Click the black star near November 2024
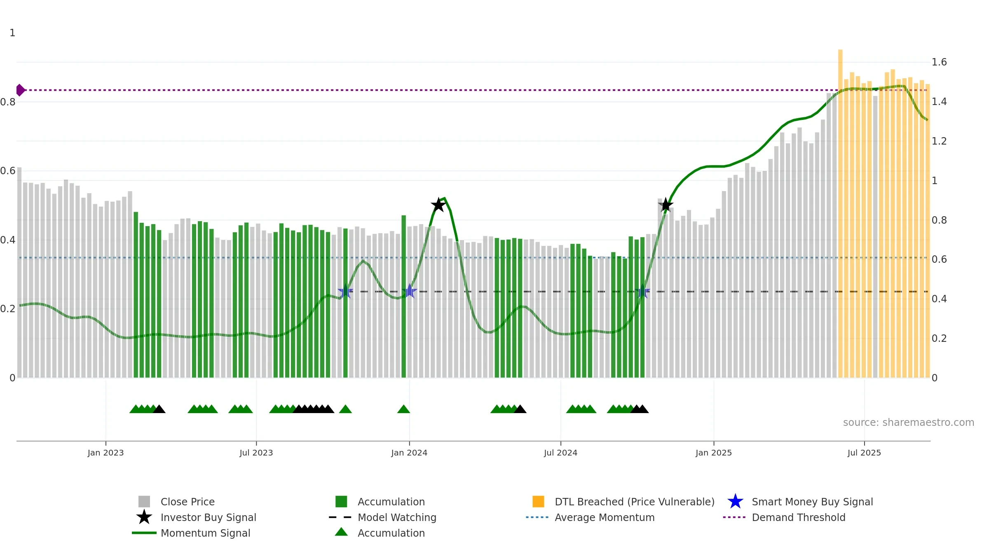The width and height of the screenshot is (989, 556). (666, 205)
